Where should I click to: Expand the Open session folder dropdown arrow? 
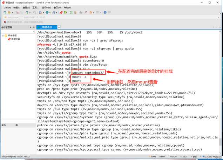pyautogui.click(x=12, y=13)
